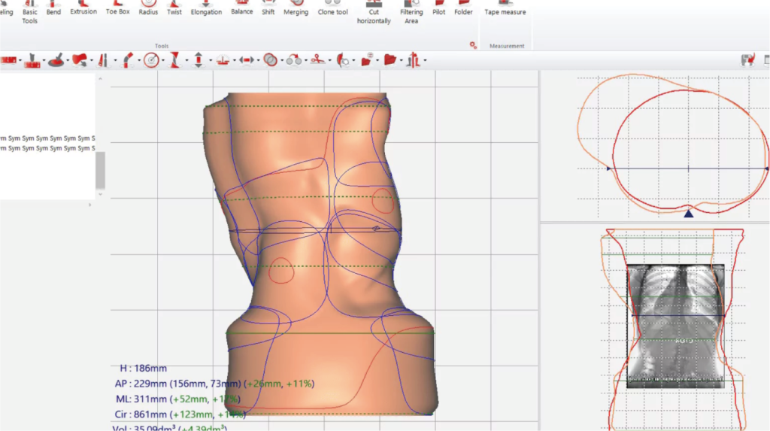The image size is (770, 431).
Task: Click the left panel vertical scrollbar
Action: pyautogui.click(x=100, y=170)
